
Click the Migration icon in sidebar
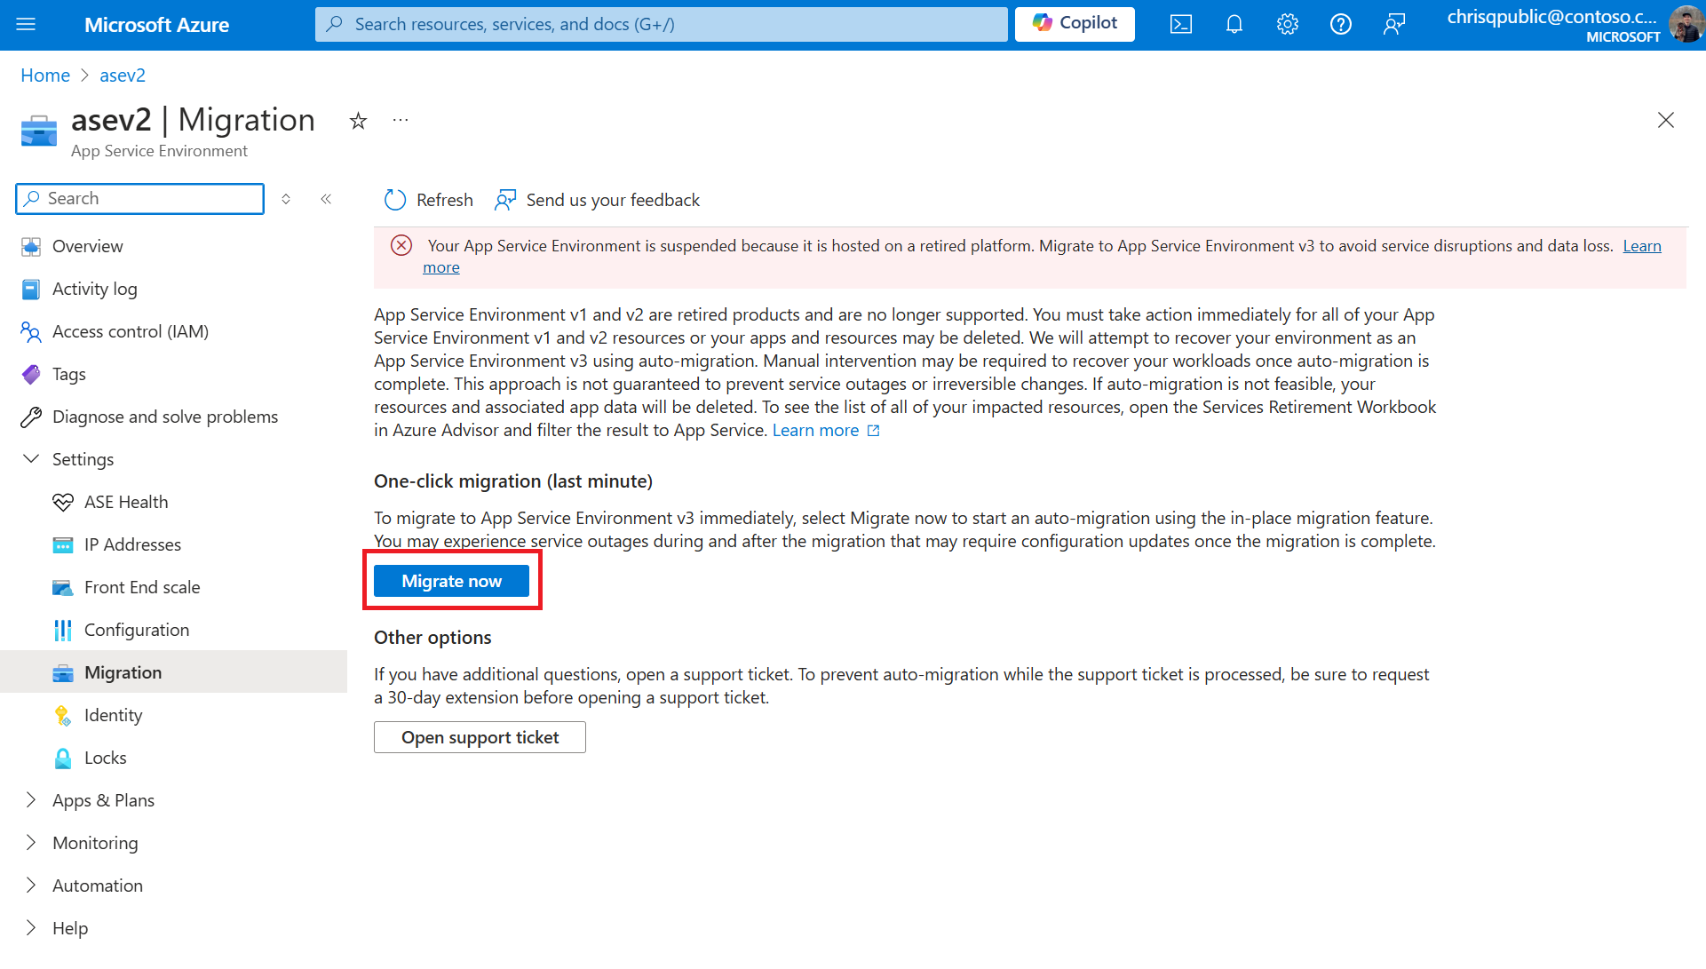pos(61,671)
